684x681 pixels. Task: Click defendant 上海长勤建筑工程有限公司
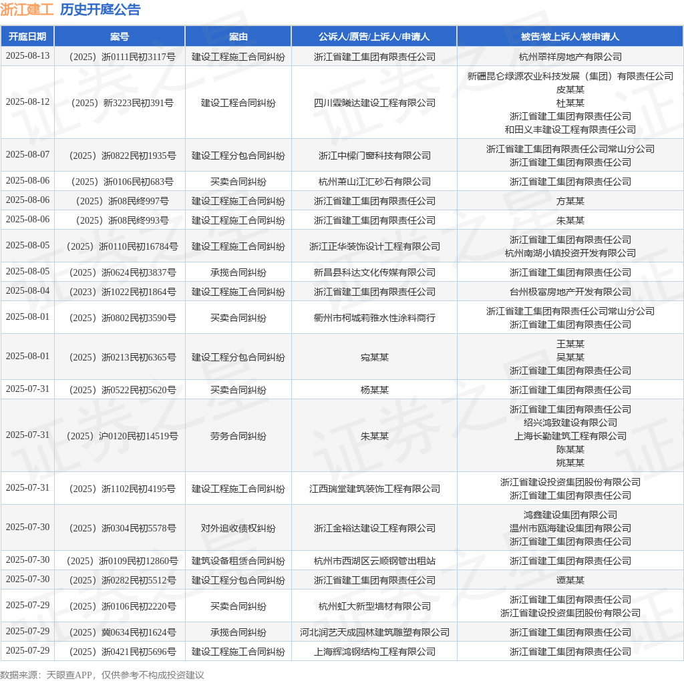click(570, 436)
